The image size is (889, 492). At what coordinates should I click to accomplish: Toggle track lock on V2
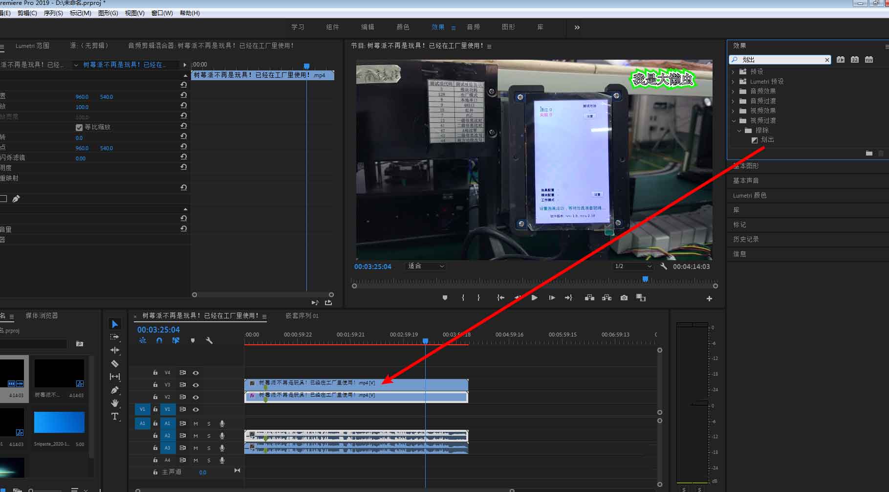point(155,397)
